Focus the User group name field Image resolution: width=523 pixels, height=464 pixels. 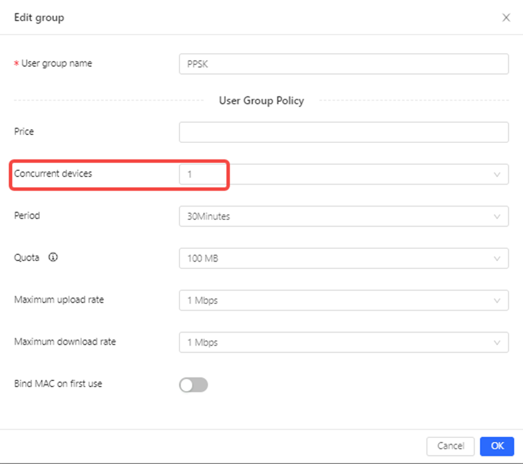click(x=344, y=64)
